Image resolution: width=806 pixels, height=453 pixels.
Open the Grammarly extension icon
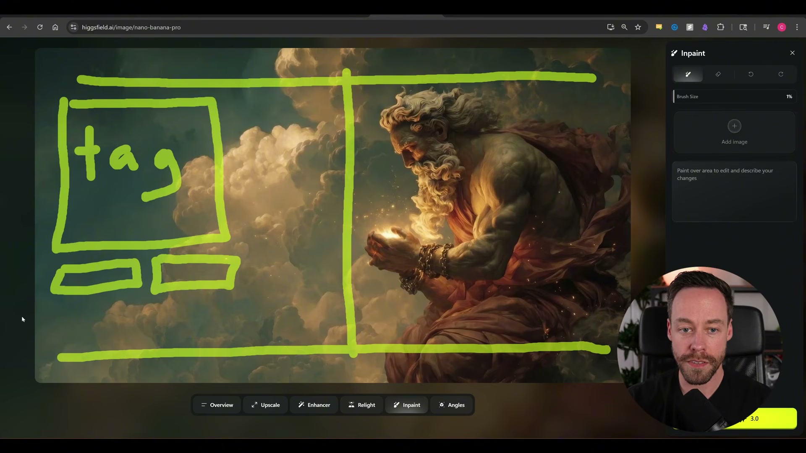pyautogui.click(x=675, y=27)
